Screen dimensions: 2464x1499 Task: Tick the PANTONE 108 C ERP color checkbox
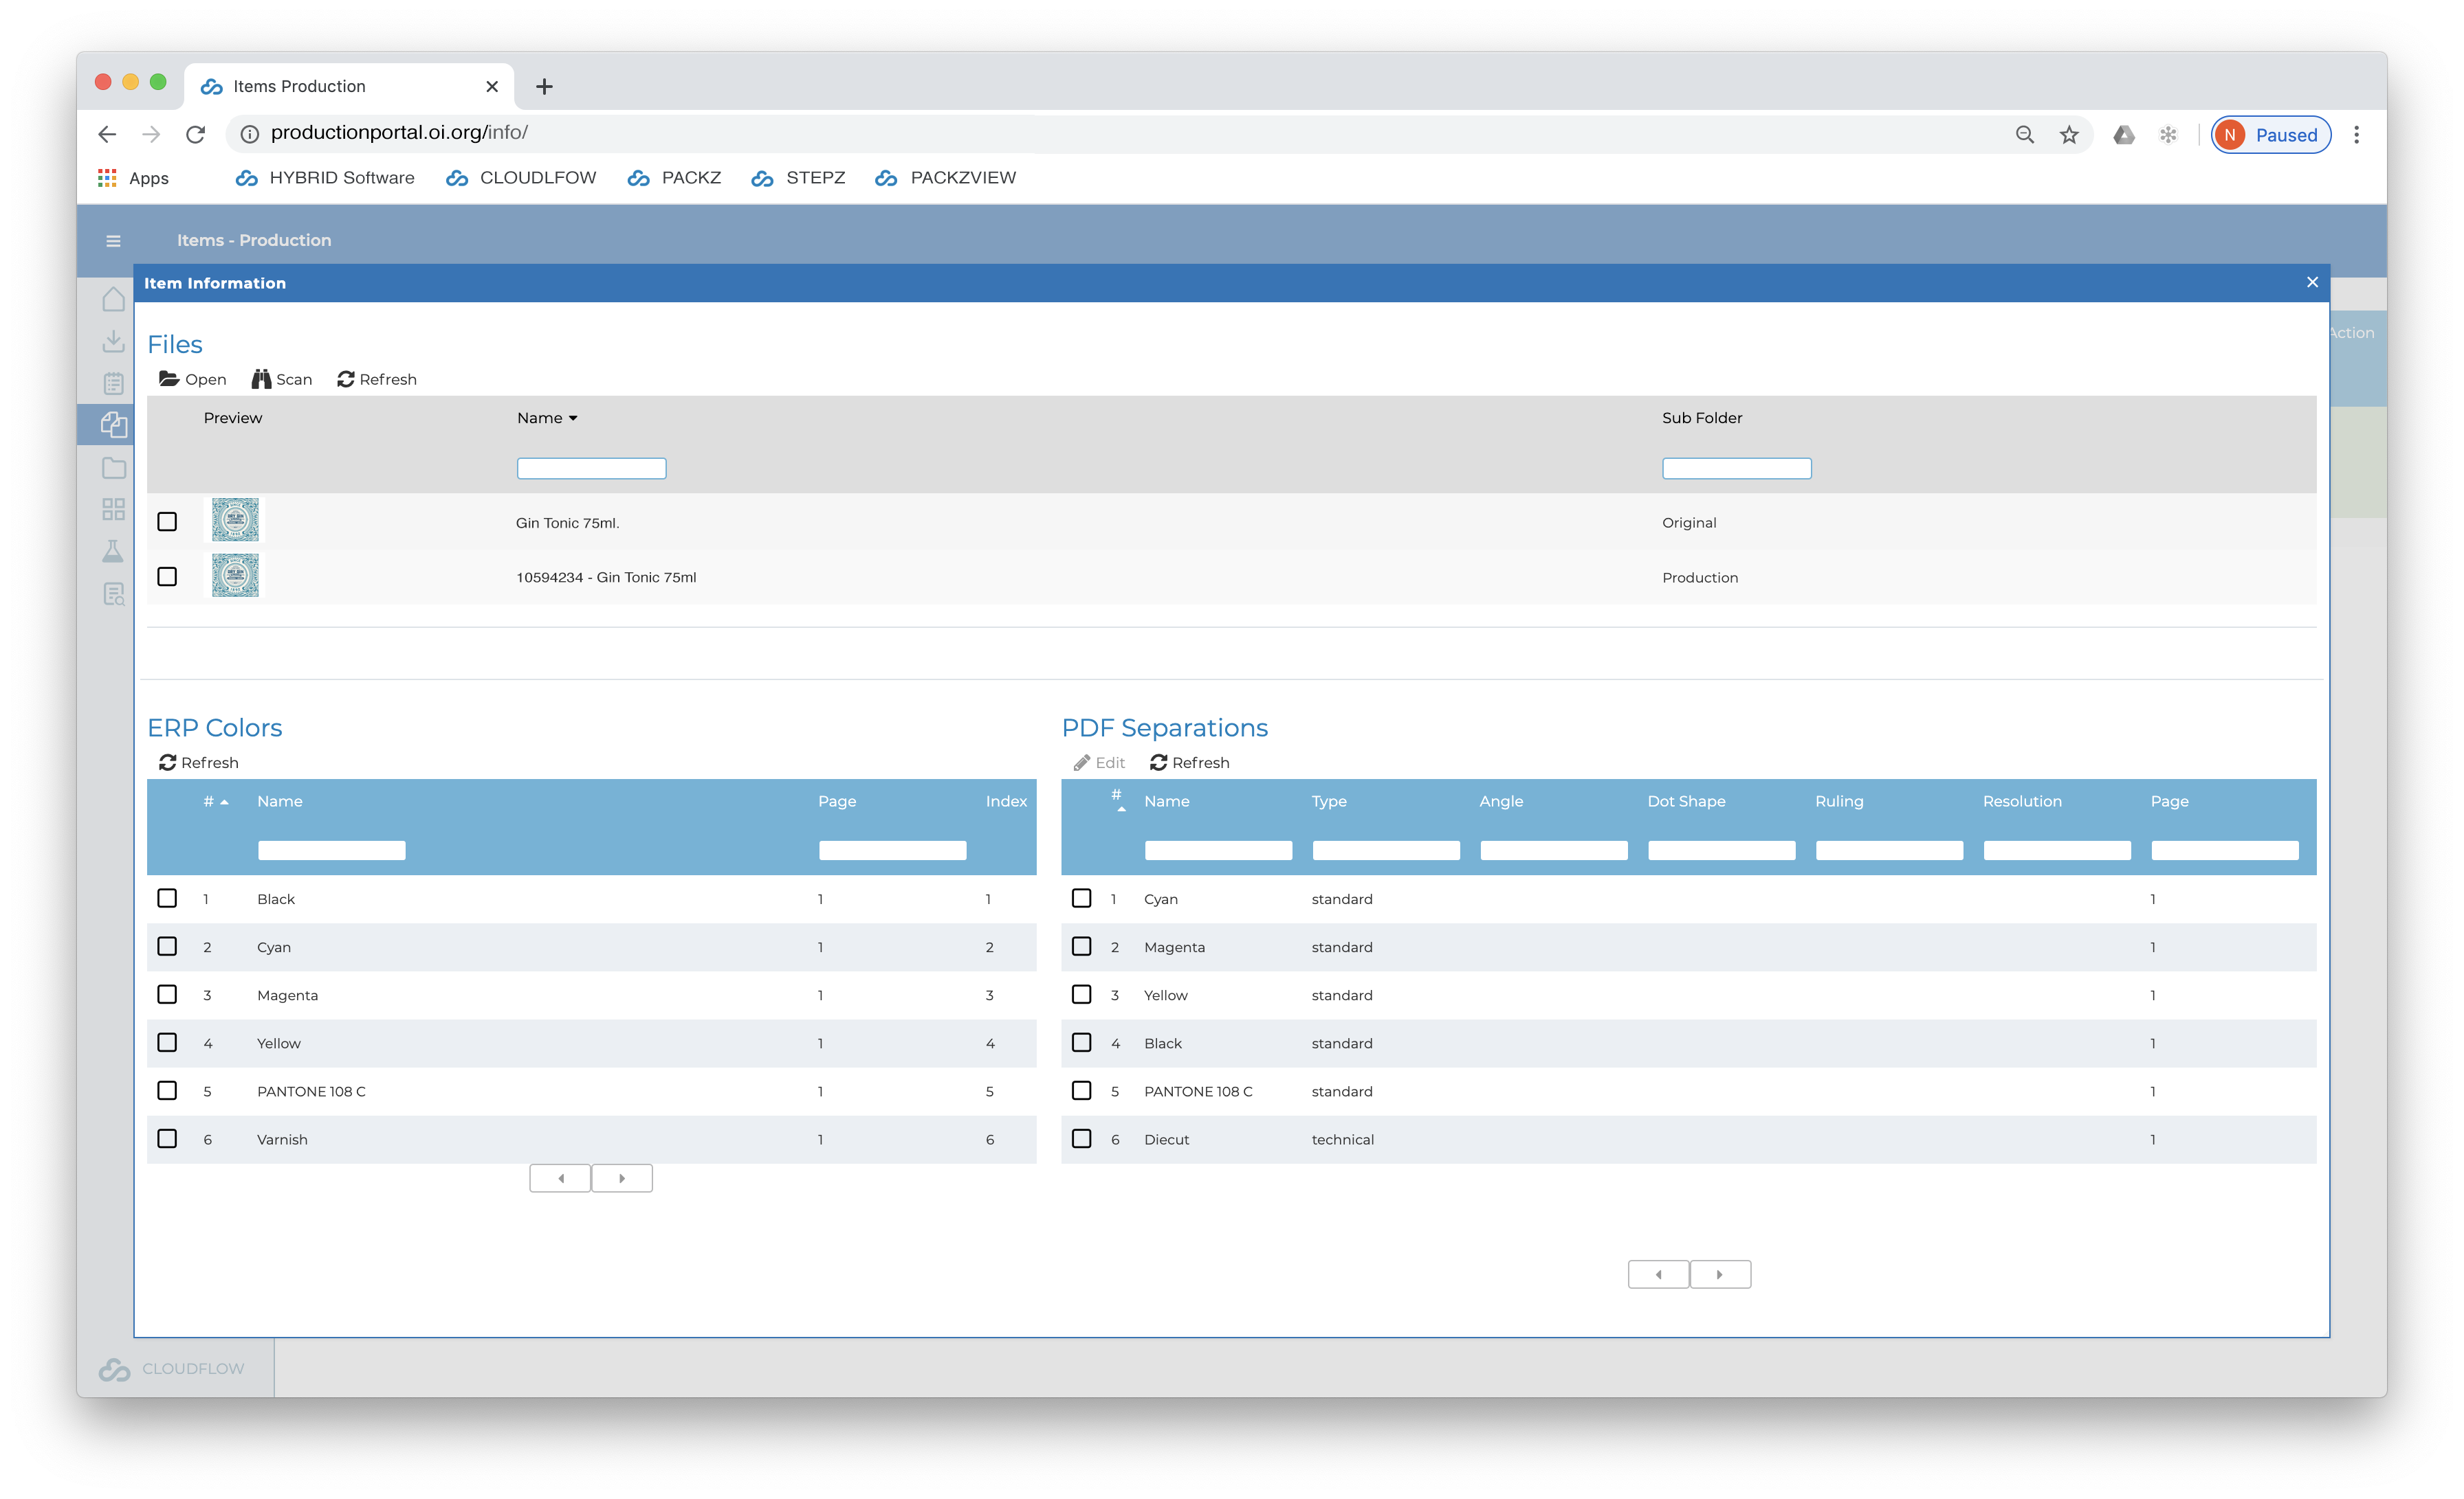pyautogui.click(x=167, y=1090)
